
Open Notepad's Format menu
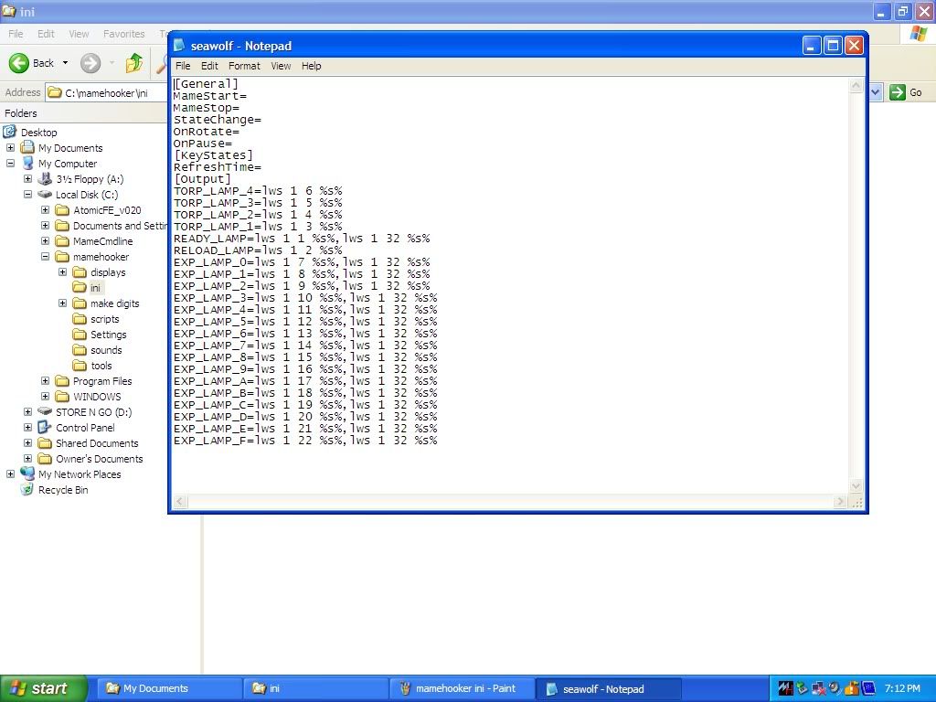tap(244, 66)
